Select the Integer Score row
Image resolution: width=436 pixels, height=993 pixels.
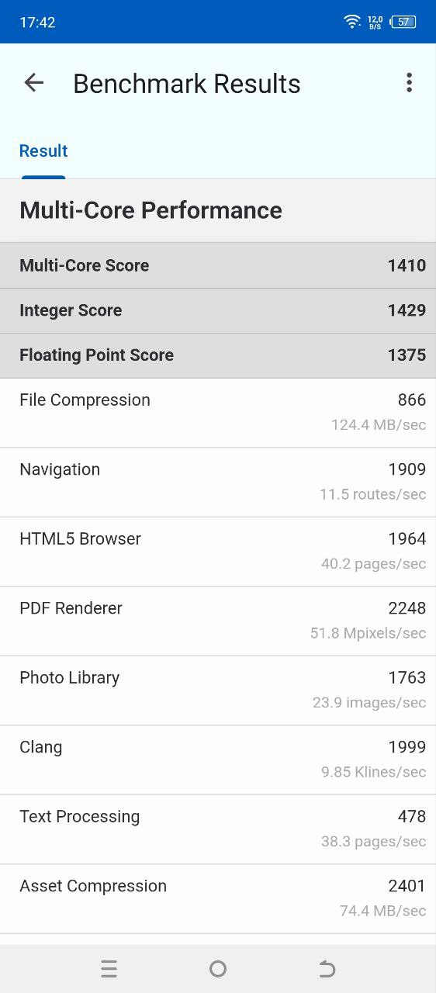click(218, 310)
